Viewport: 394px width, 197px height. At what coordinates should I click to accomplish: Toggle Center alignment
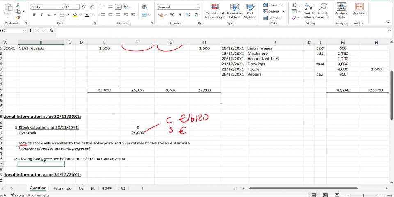click(x=110, y=15)
